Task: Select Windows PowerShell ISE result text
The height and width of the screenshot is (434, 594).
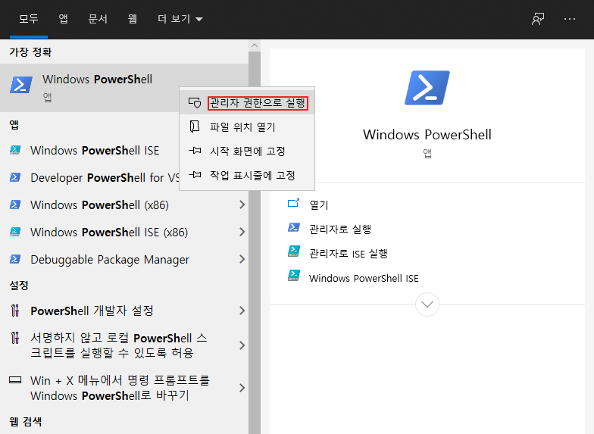Action: 95,150
